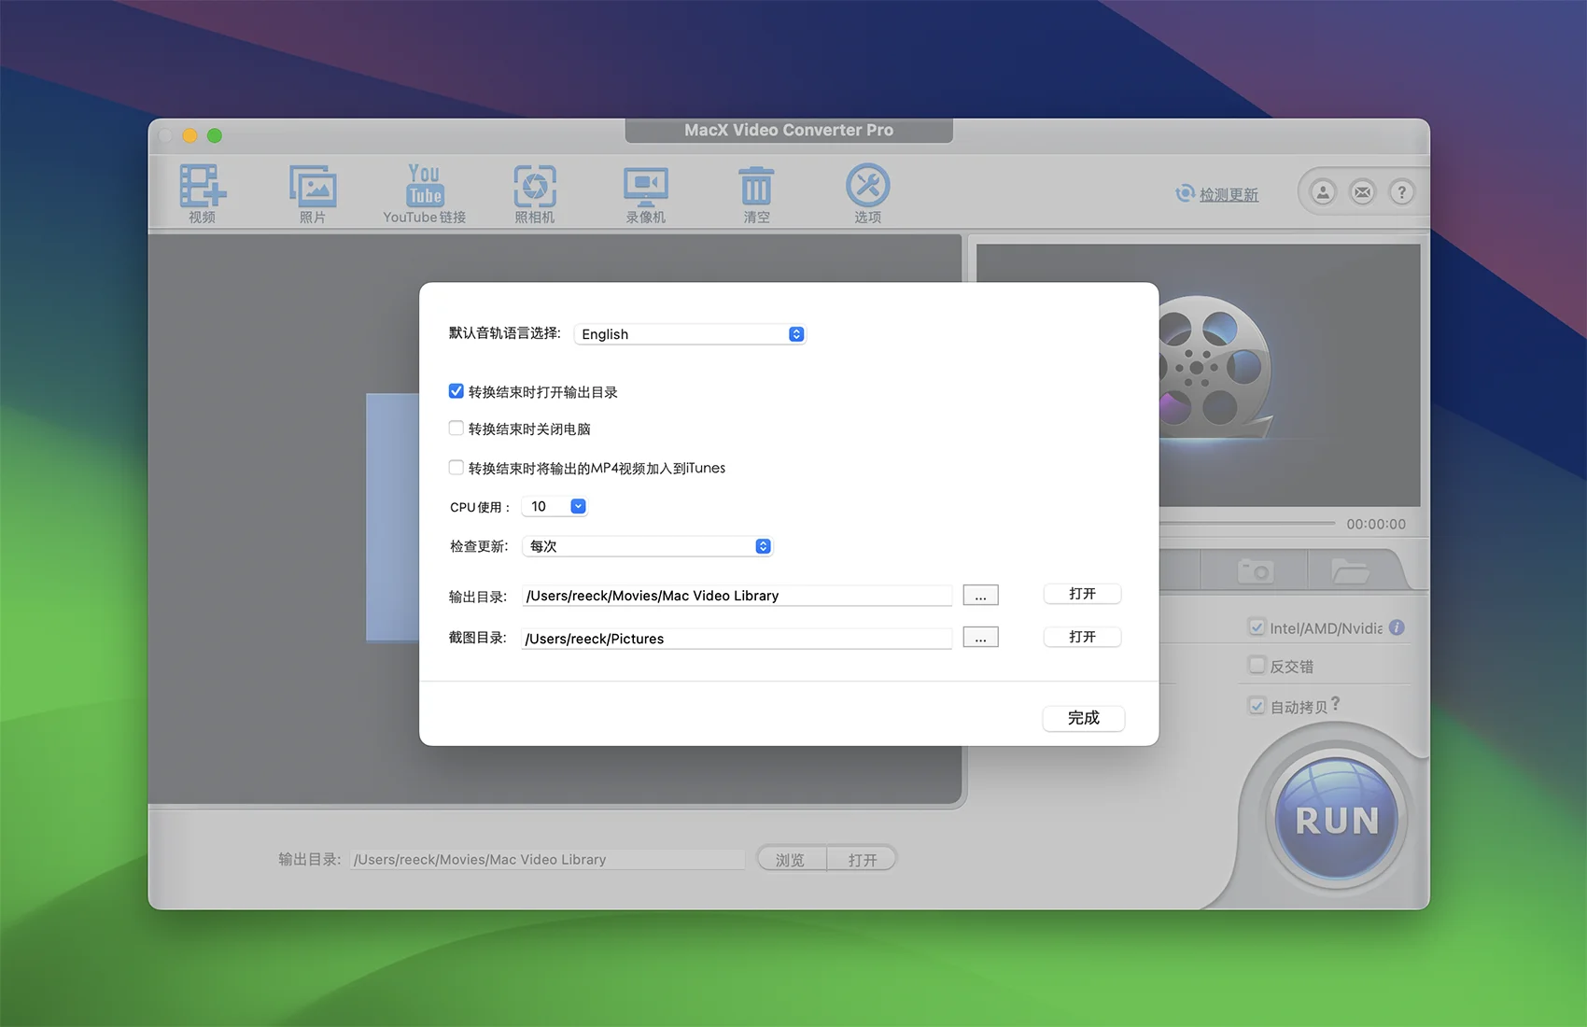Toggle the 自动拷贝 auto copy checkbox
1587x1027 pixels.
1257,706
